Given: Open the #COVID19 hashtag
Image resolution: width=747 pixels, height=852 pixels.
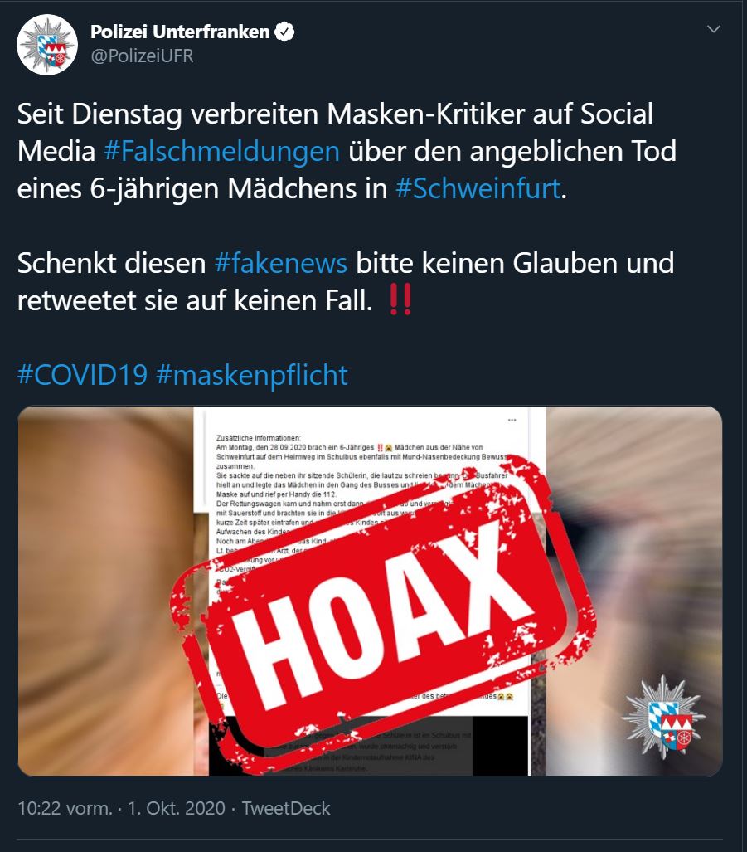Looking at the screenshot, I should [83, 375].
